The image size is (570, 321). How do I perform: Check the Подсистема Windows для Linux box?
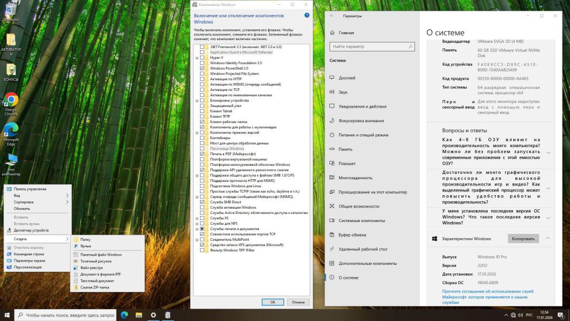(202, 186)
